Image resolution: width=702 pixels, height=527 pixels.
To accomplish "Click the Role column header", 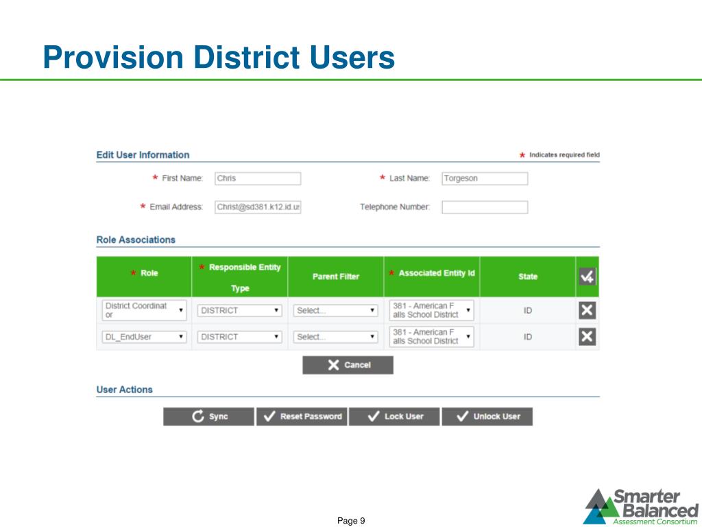I will click(x=144, y=277).
